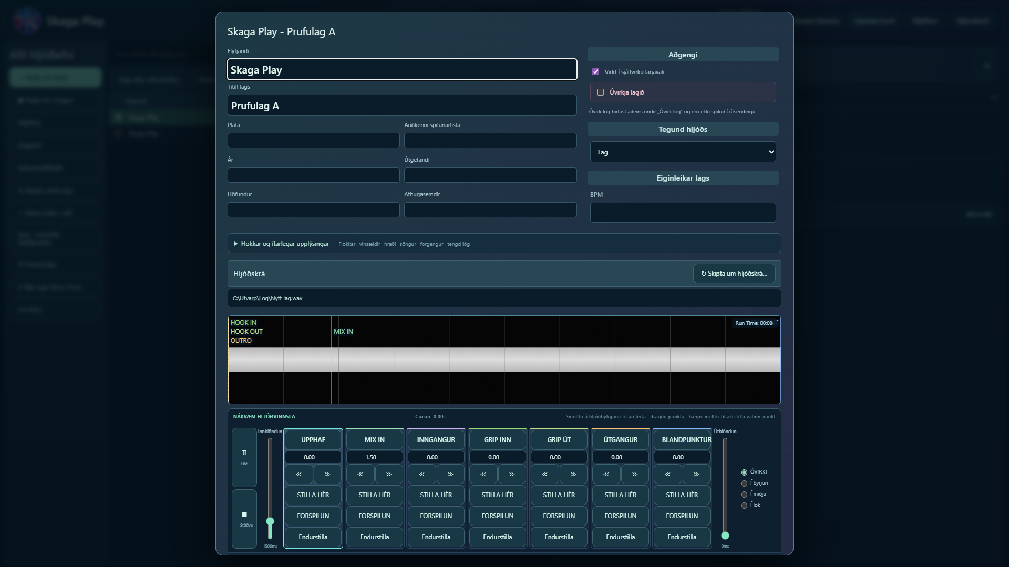Click the Plata input field
This screenshot has height=567, width=1009.
313,141
